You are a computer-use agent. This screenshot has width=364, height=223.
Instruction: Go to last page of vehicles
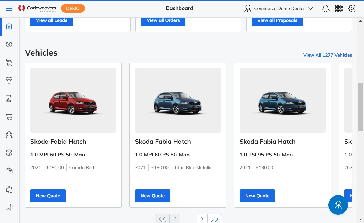[215, 219]
